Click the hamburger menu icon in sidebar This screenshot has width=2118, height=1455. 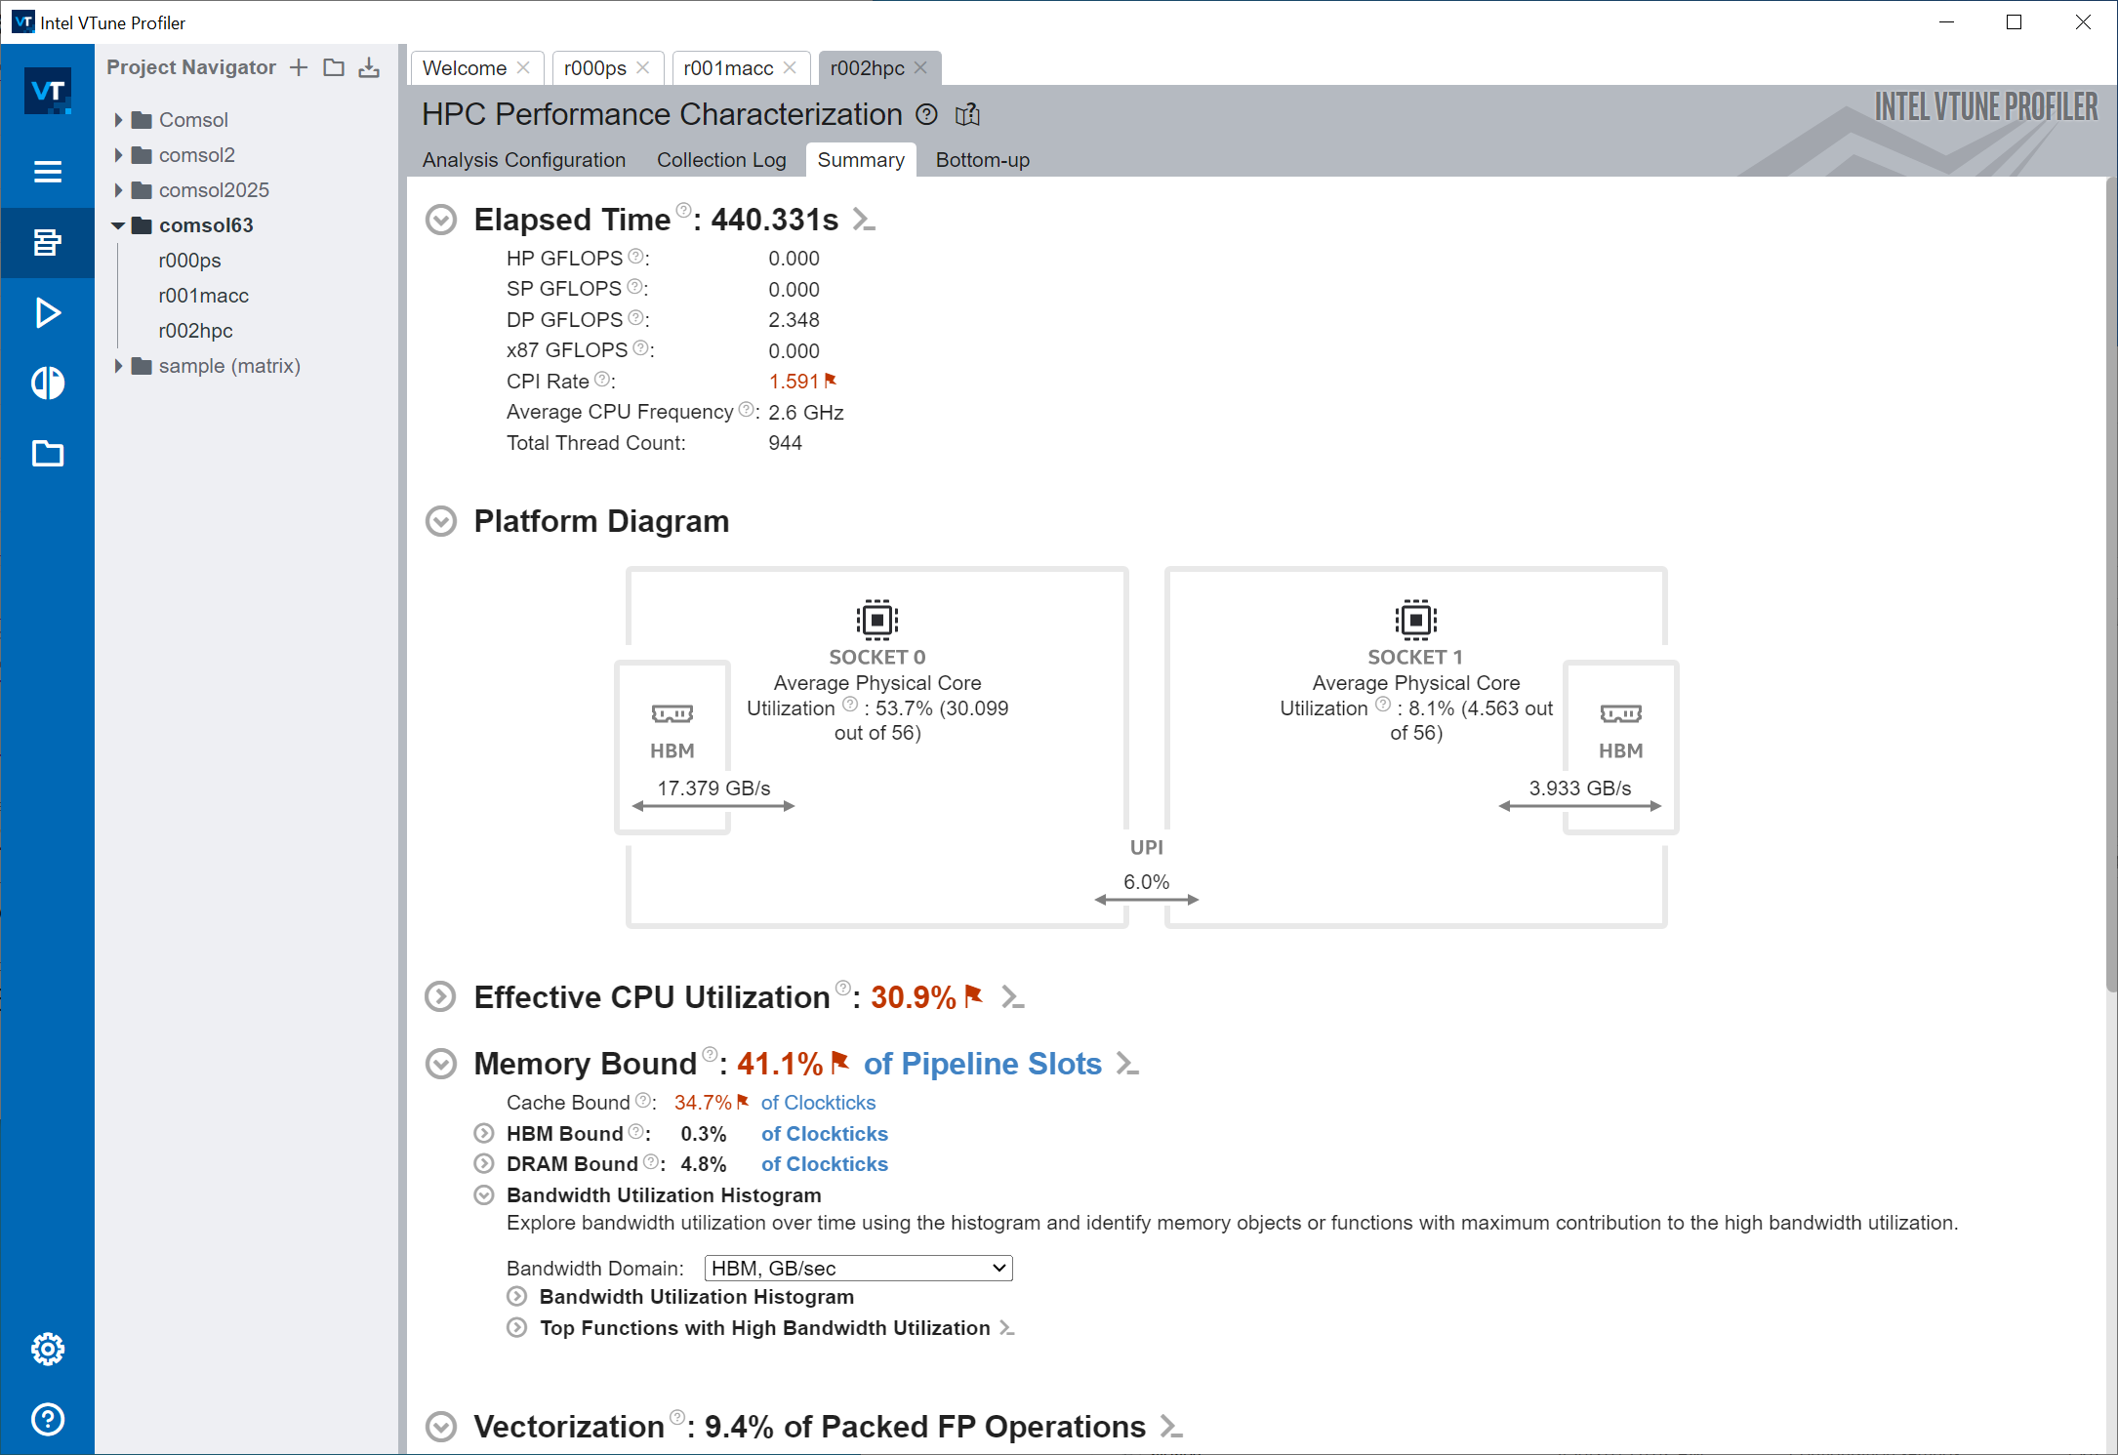click(47, 172)
